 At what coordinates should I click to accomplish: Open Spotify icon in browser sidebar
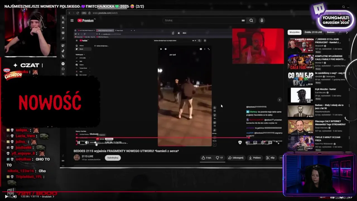(63, 64)
